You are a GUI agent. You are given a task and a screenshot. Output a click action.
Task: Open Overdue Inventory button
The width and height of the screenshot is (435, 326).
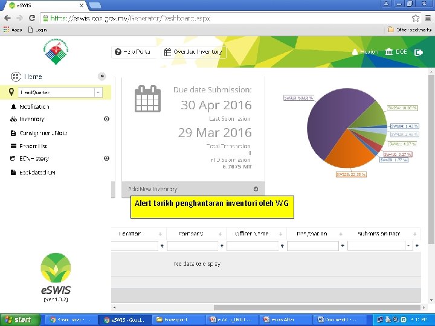[x=193, y=52]
